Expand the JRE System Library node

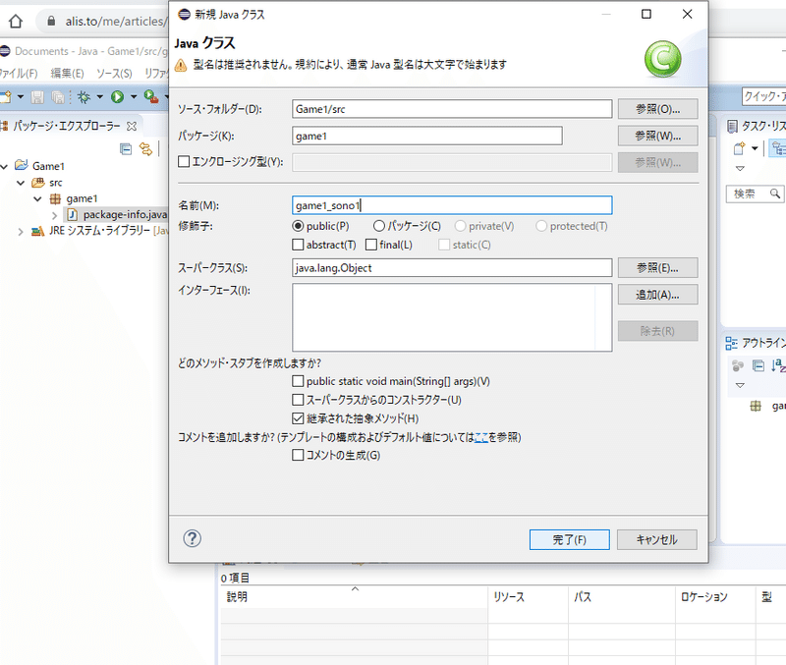pyautogui.click(x=20, y=232)
